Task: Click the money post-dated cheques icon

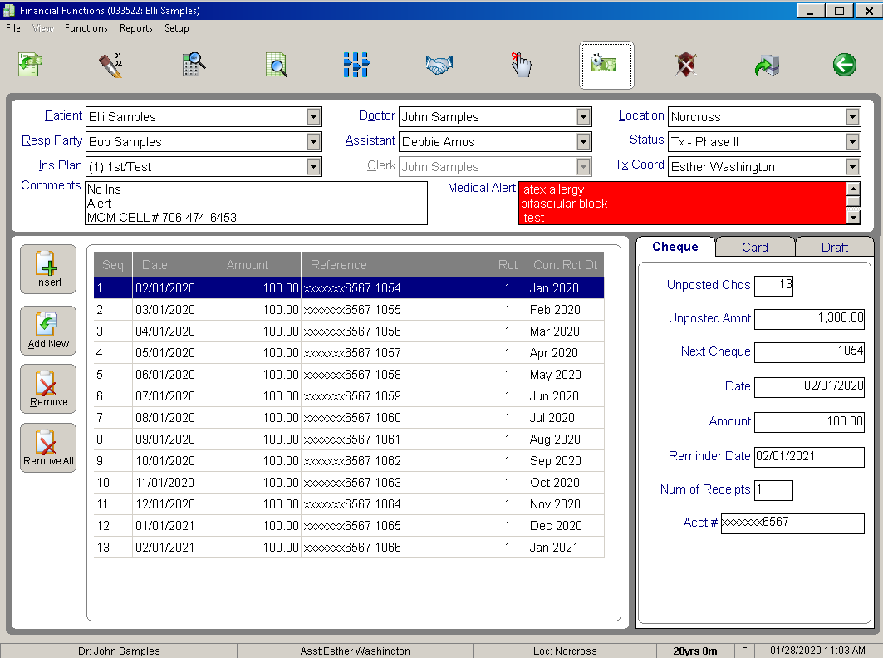Action: click(x=606, y=65)
